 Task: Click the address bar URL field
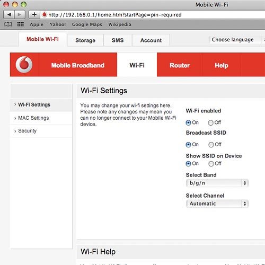153,15
